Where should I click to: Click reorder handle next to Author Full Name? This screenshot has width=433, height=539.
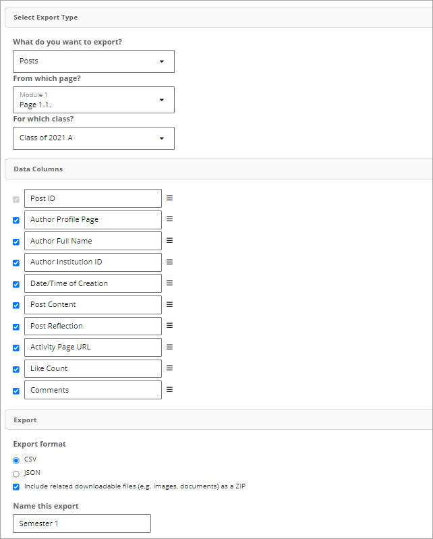click(169, 241)
